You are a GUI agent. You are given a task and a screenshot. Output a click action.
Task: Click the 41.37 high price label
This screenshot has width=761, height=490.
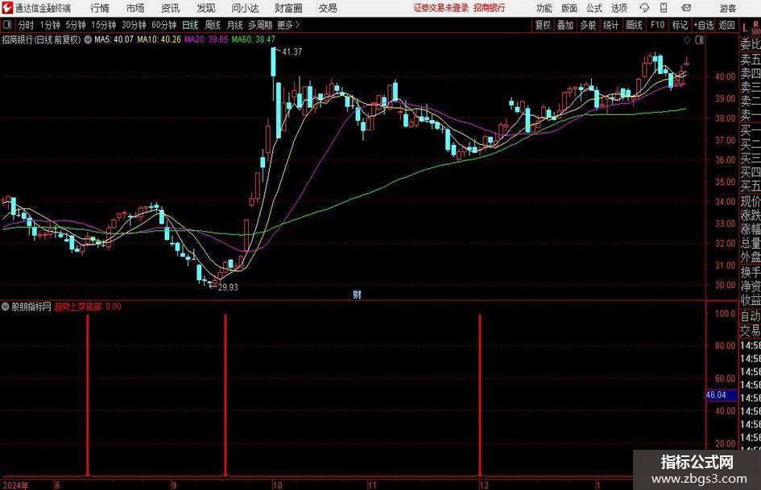click(x=292, y=51)
